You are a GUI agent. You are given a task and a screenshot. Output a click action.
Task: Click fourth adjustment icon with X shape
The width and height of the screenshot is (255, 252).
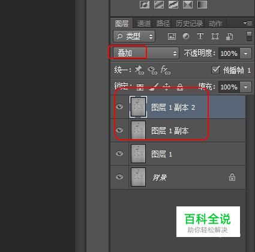point(188,5)
